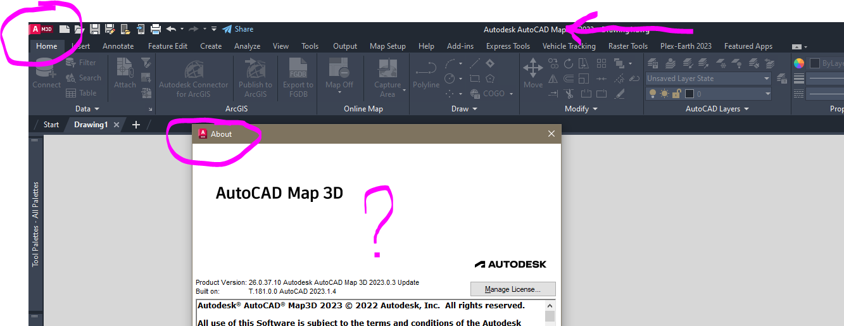Undo the last action

pos(171,29)
